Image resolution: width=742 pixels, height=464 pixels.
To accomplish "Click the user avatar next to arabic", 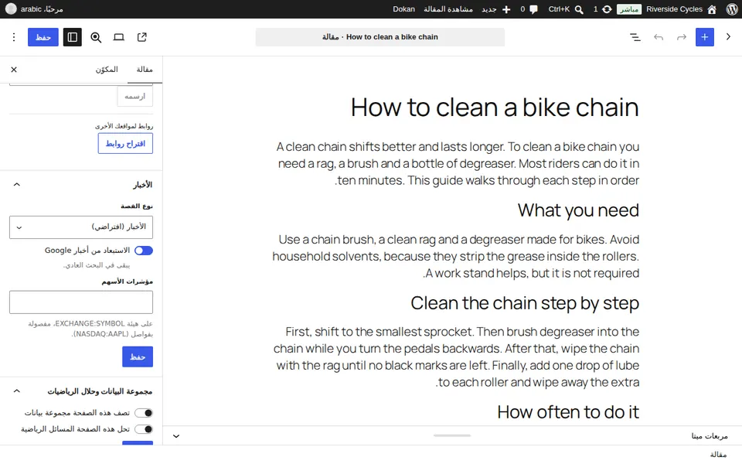I will coord(11,9).
